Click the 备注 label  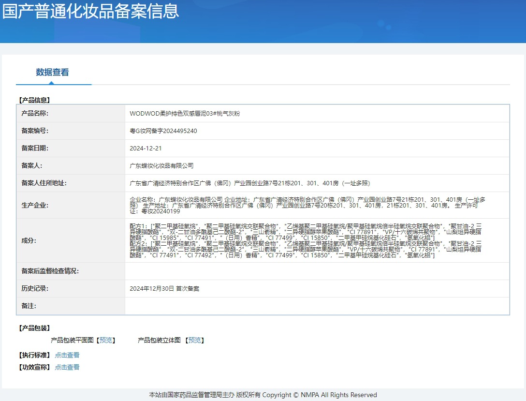coord(29,306)
